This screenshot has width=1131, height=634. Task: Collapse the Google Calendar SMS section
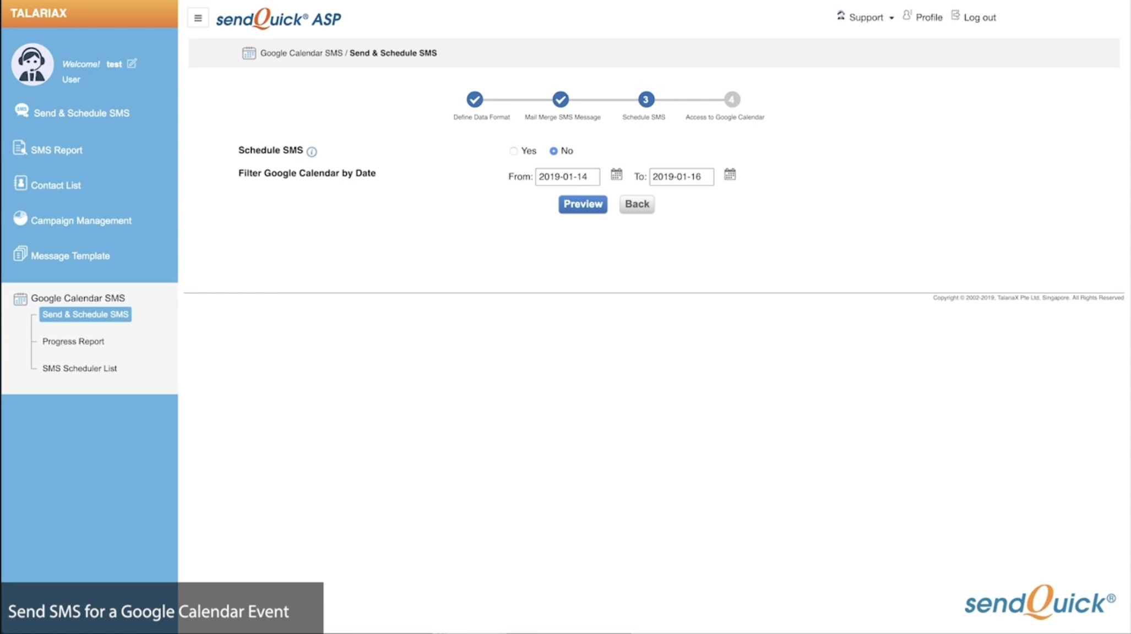78,298
